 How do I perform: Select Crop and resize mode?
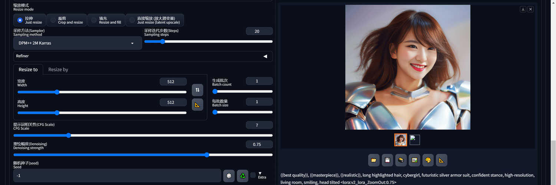click(x=67, y=20)
